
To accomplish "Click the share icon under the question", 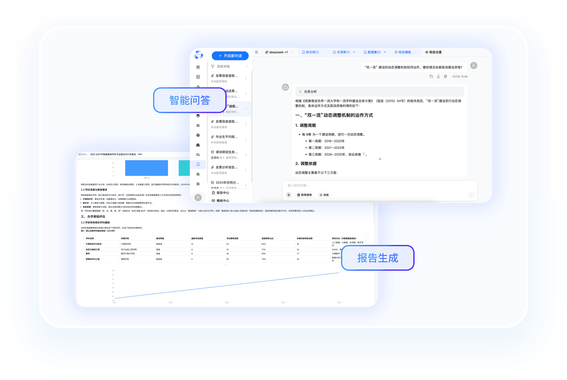I will click(x=438, y=77).
